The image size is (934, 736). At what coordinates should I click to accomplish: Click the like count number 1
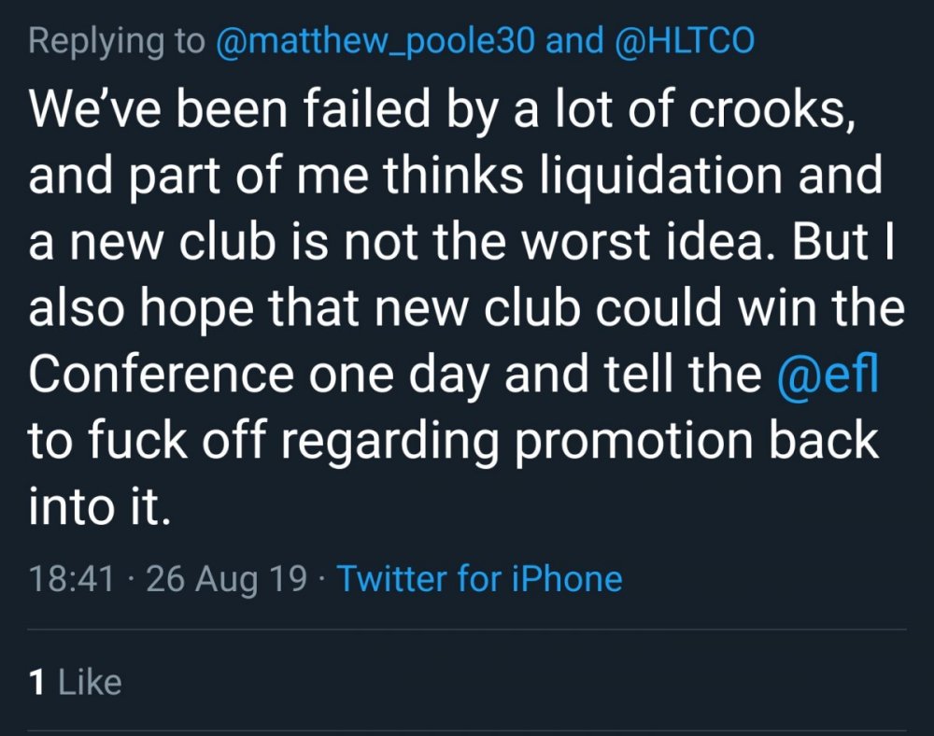click(x=37, y=682)
